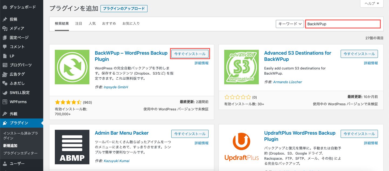Click the 最終更新: 10か月前 text
Viewport: 389px width, 171px height.
point(363,97)
